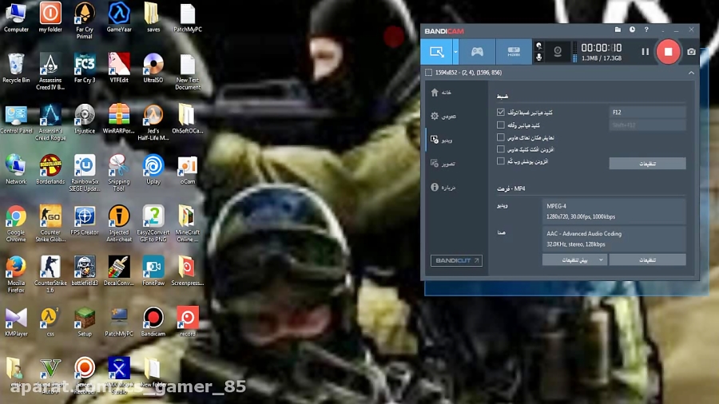Enable add mouse click effects checkbox

(x=501, y=149)
